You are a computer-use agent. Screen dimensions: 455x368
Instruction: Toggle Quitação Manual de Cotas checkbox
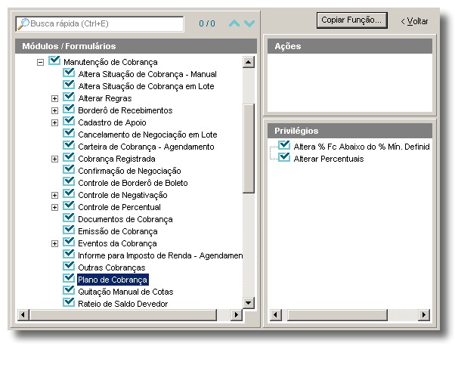69,290
